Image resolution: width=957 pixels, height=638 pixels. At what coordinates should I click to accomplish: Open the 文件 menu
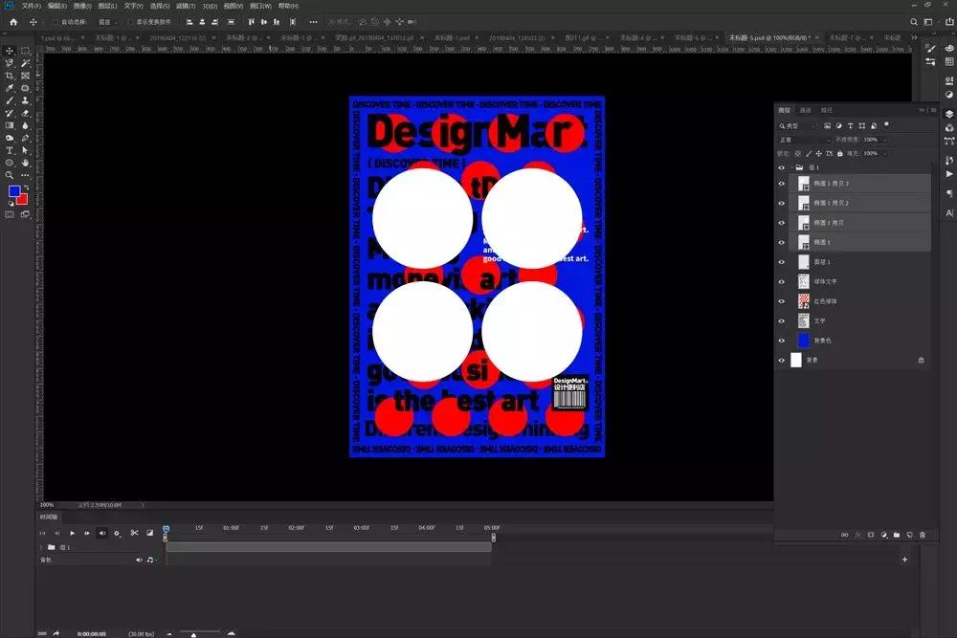[31, 6]
